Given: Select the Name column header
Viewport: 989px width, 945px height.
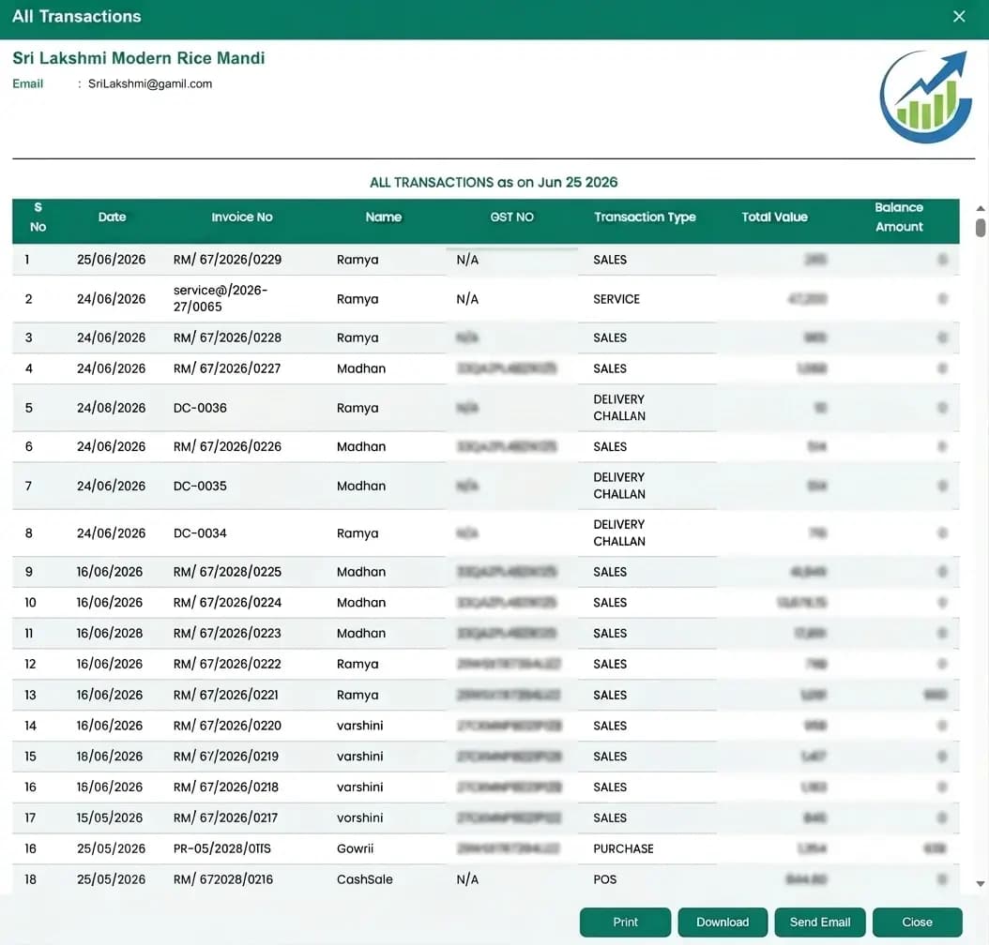Looking at the screenshot, I should (383, 217).
